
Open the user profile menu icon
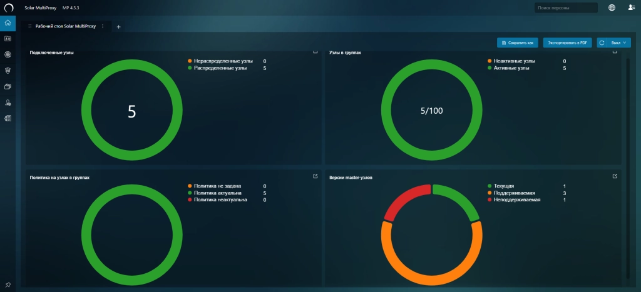coord(631,8)
